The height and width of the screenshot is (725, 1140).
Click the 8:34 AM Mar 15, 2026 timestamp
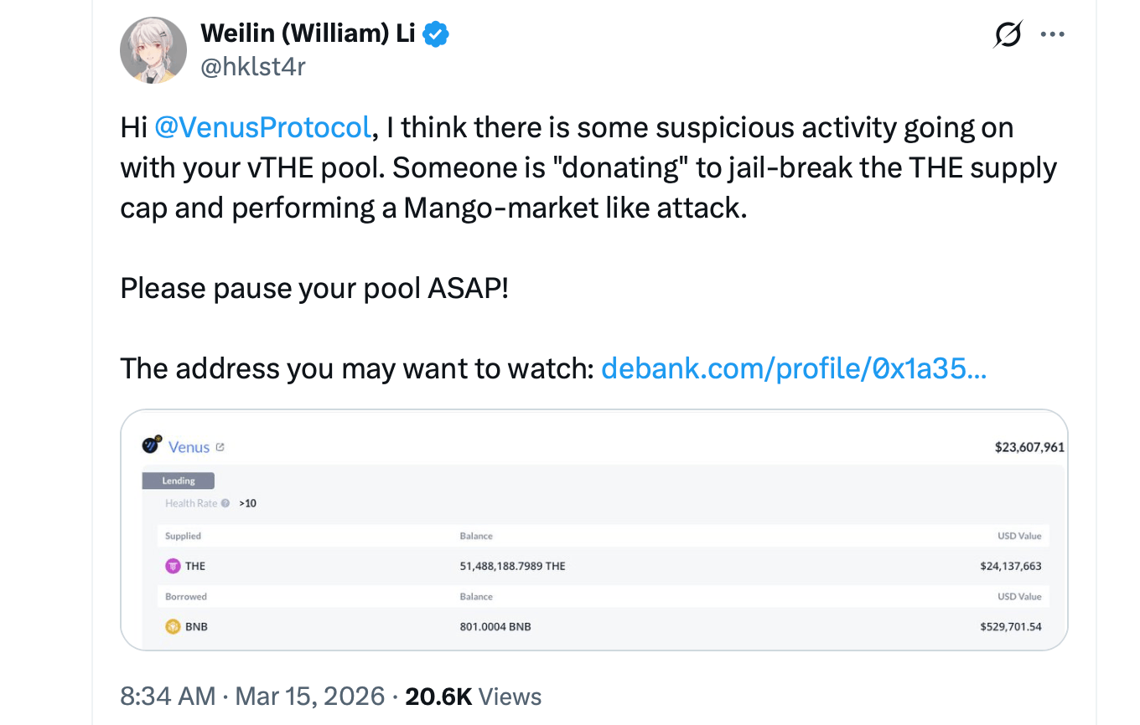(253, 697)
